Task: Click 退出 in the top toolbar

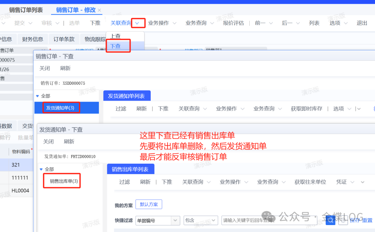Action: (362, 23)
